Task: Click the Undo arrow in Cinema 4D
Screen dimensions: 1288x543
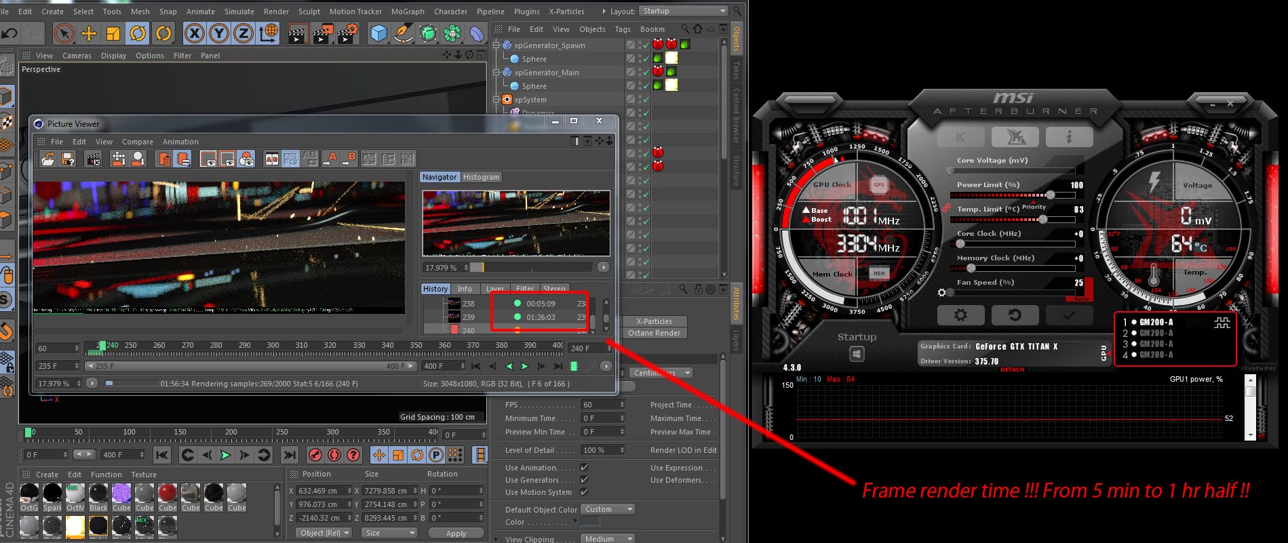Action: (9, 33)
